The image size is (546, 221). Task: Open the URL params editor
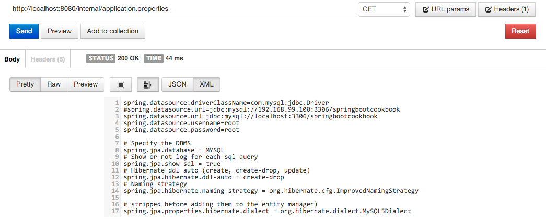446,9
